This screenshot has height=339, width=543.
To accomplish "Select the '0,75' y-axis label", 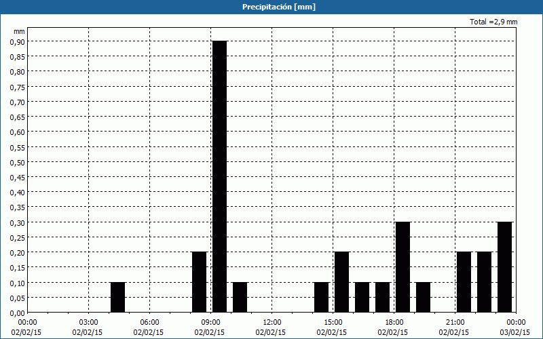I will click(x=18, y=87).
